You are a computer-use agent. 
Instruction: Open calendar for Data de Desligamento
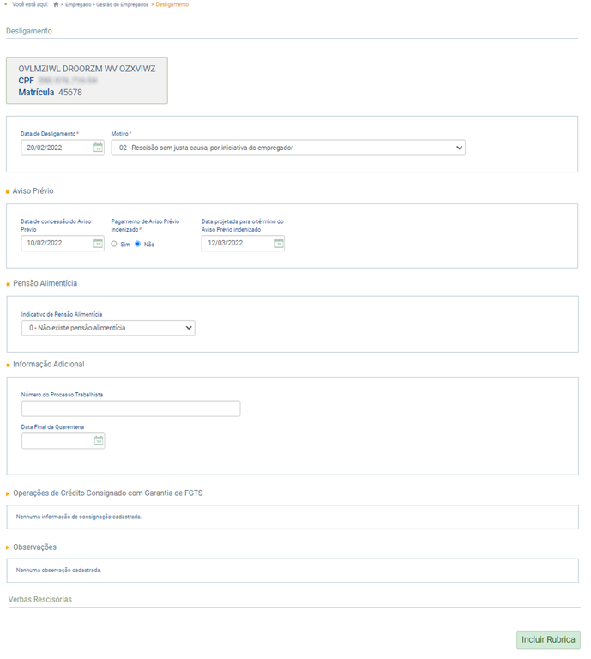pos(98,148)
